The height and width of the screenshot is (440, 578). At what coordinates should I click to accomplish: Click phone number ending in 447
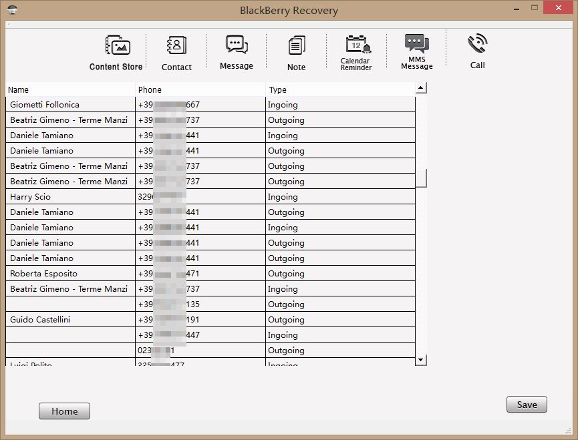169,335
